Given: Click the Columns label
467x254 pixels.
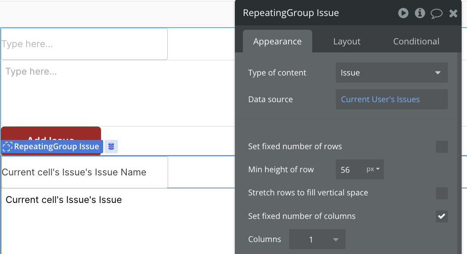Looking at the screenshot, I should 265,239.
